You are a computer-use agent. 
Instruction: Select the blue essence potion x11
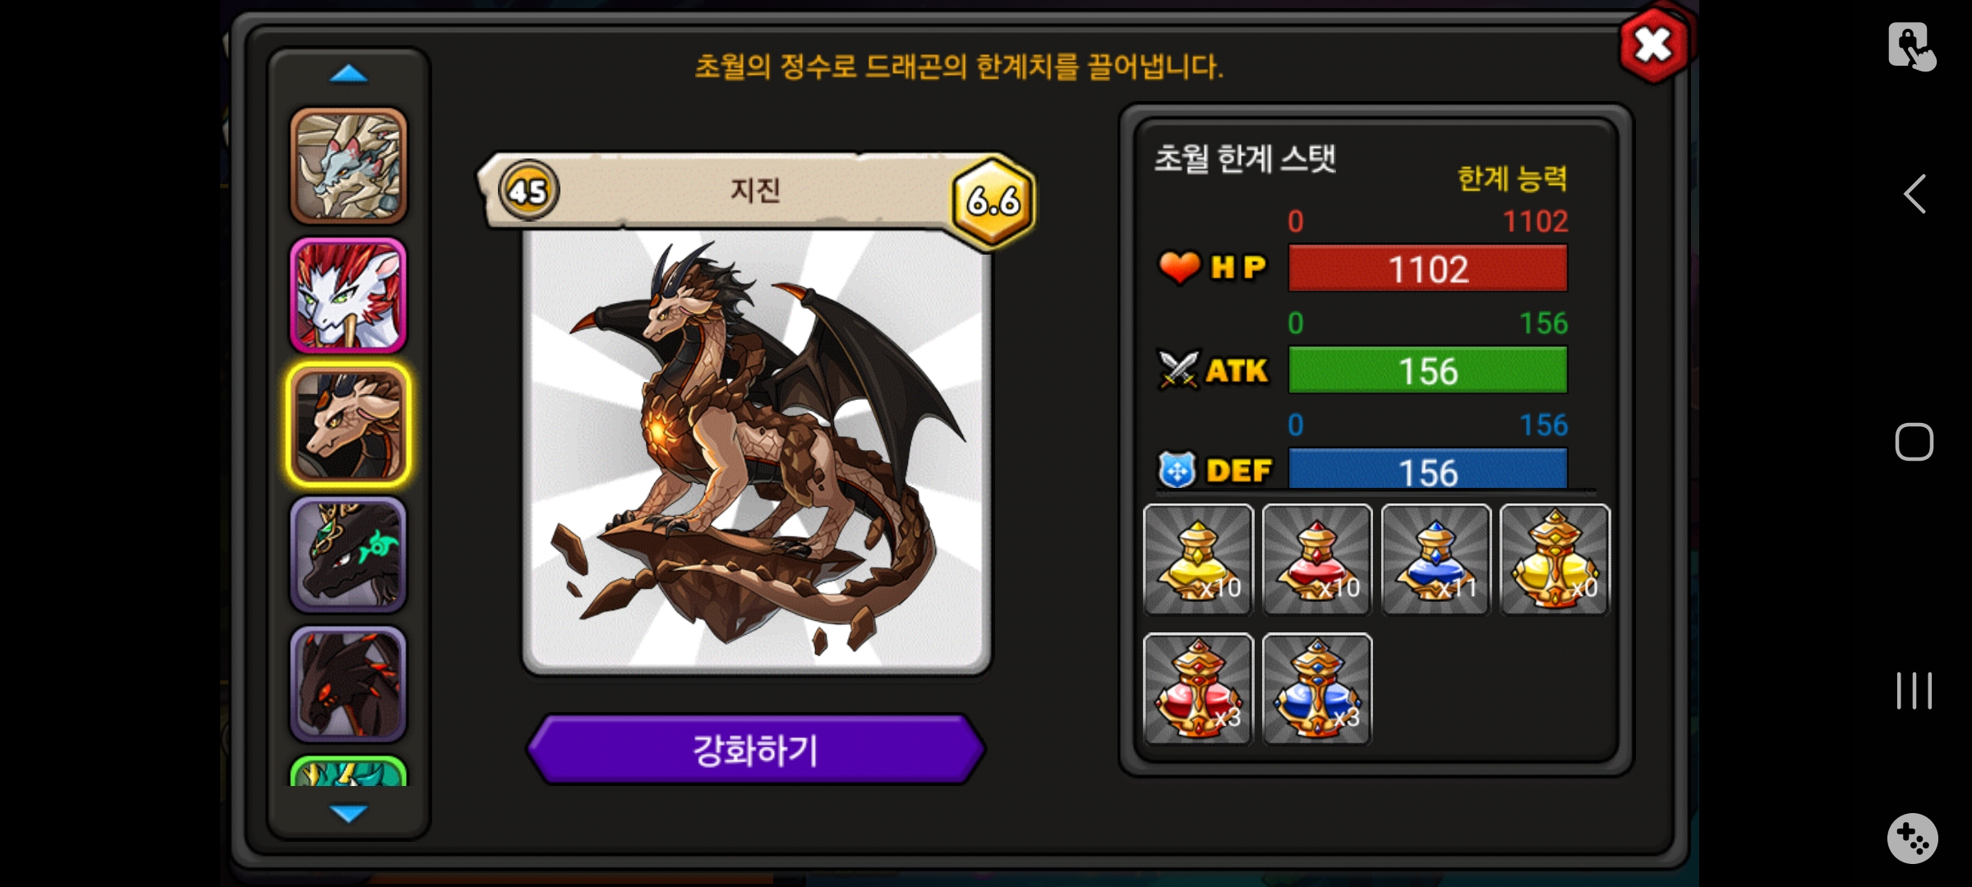(1436, 559)
